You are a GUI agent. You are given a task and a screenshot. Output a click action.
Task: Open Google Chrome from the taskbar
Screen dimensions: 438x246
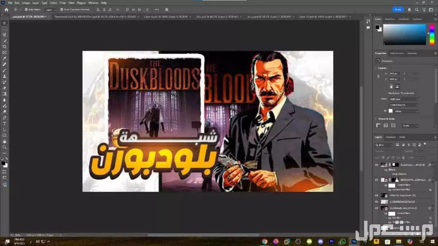click(x=265, y=241)
